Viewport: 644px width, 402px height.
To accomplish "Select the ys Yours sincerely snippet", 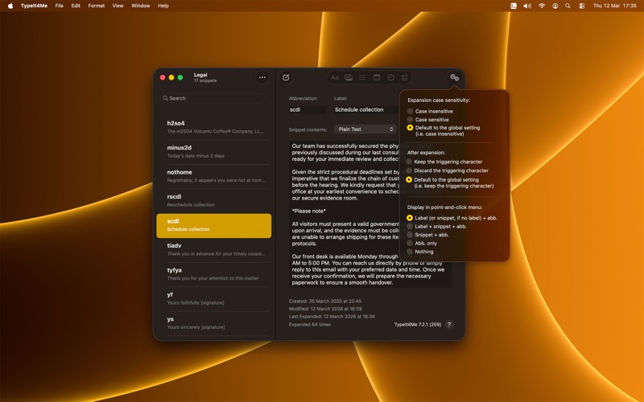I will click(213, 323).
